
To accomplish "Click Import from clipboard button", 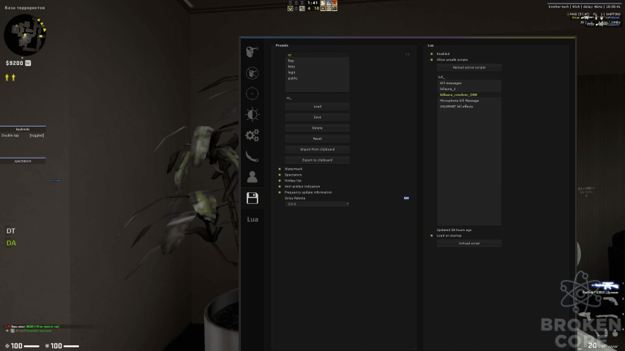I will 318,149.
